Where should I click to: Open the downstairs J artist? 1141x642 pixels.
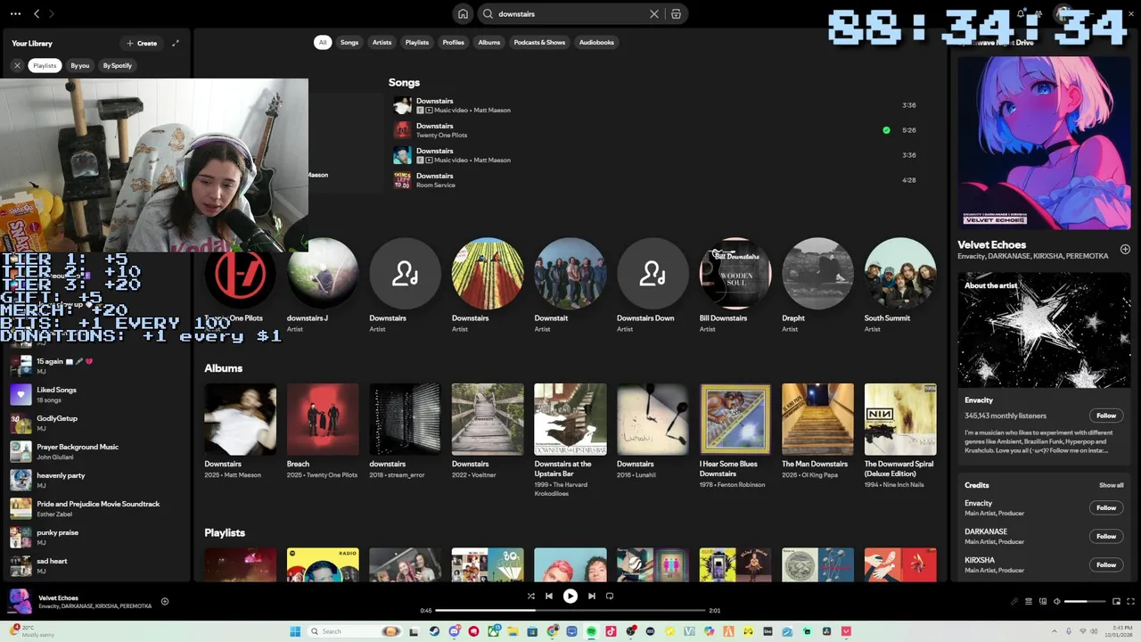[323, 285]
